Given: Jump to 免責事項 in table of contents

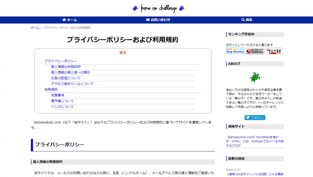Looking at the screenshot, I should point(57,95).
